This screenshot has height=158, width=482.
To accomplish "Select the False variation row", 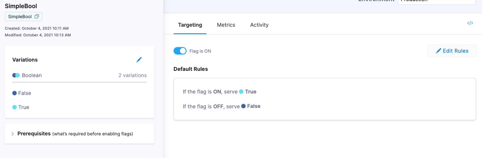I will (x=79, y=93).
